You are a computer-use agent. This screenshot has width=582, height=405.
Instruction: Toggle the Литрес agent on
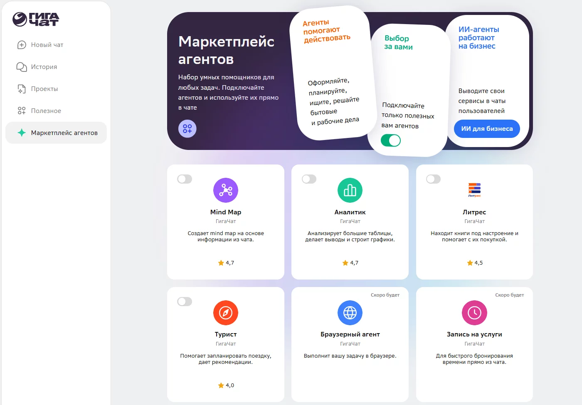pos(433,179)
